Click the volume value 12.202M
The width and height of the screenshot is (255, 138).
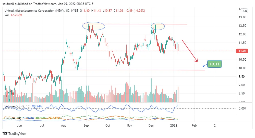coord(16,15)
